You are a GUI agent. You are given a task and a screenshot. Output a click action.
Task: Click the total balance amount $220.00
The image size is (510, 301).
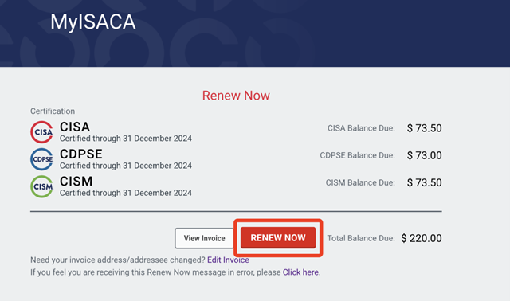pos(422,238)
